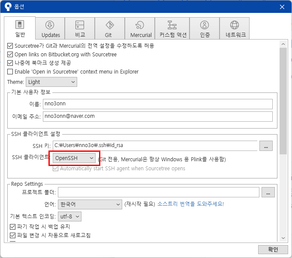Click the 이메일 주소 input field
Screen dimensions: 292x258
pyautogui.click(x=158, y=117)
